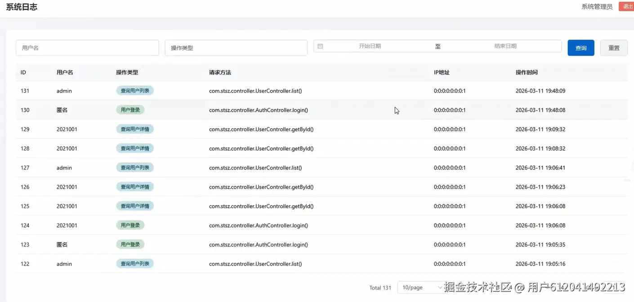Click username 2021001 in row 124
Image resolution: width=634 pixels, height=302 pixels.
pyautogui.click(x=67, y=226)
